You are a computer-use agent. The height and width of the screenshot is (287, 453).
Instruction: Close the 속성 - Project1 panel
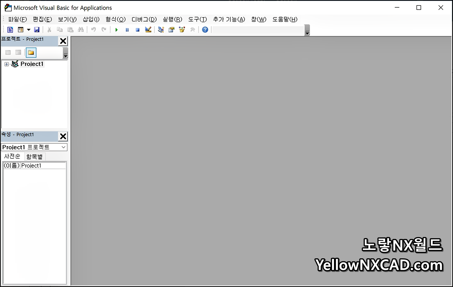click(x=63, y=136)
